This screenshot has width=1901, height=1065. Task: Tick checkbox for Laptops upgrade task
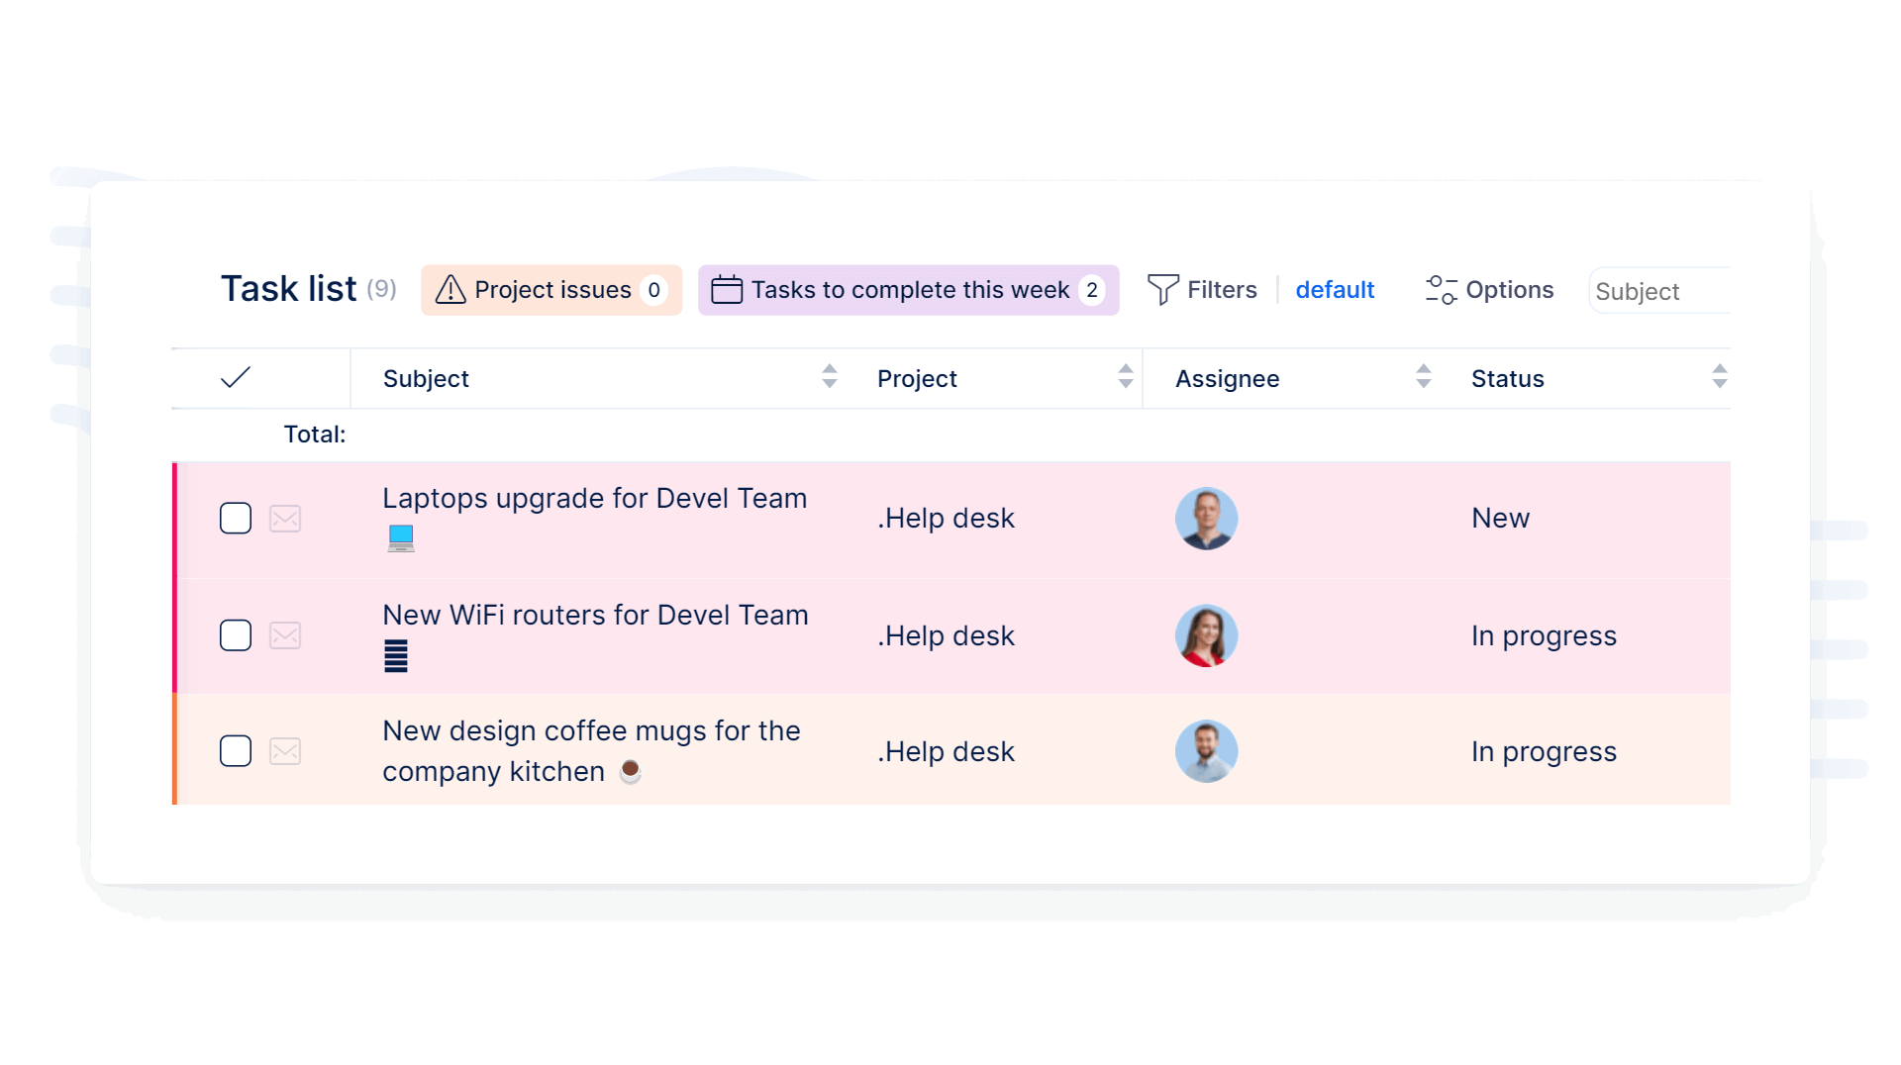[236, 519]
